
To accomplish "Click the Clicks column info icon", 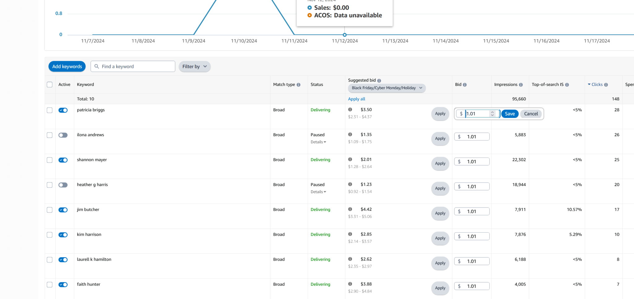I will coord(606,85).
